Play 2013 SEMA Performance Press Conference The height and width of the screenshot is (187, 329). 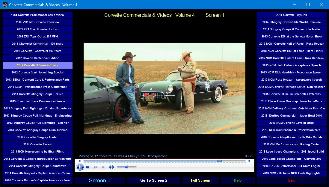point(37,87)
